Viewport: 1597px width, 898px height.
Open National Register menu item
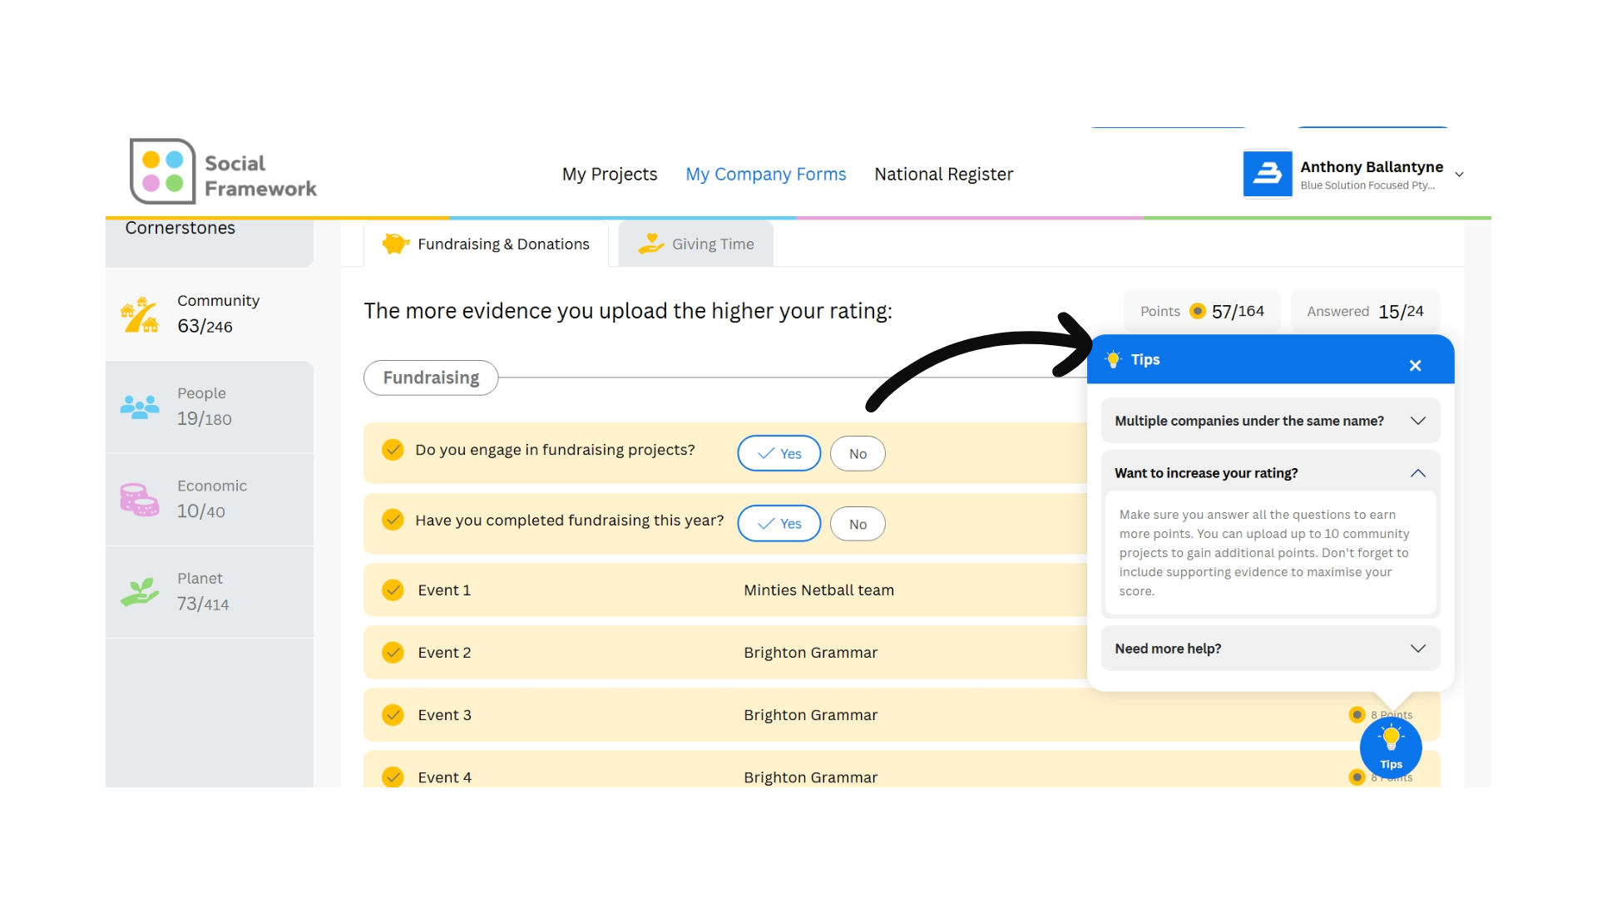pos(943,174)
